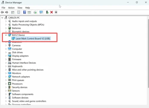149x108 pixels.
Task: Click the scan for hardware changes monitor icon
Action: tap(41, 12)
